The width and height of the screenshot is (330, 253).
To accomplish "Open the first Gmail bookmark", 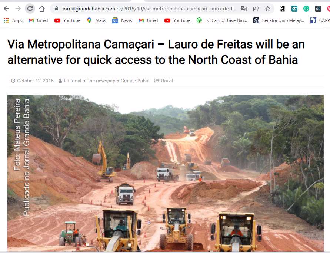I will coord(39,20).
